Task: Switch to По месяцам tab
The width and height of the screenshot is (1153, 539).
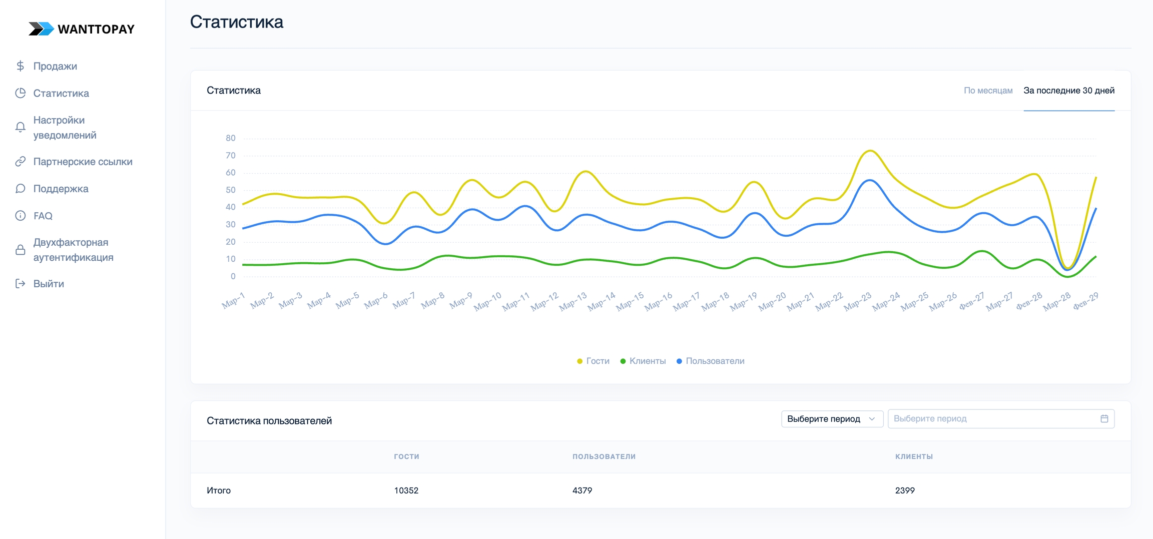Action: 988,91
